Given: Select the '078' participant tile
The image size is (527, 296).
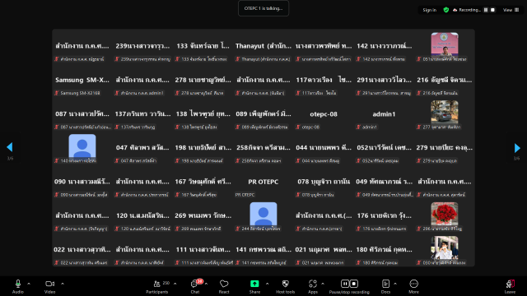Looking at the screenshot, I should click(324, 183).
